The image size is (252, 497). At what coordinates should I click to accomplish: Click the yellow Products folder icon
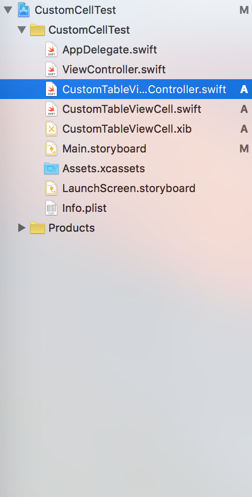[38, 228]
